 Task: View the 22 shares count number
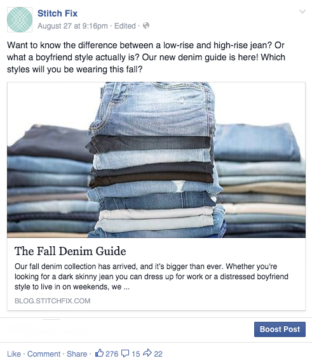click(158, 353)
